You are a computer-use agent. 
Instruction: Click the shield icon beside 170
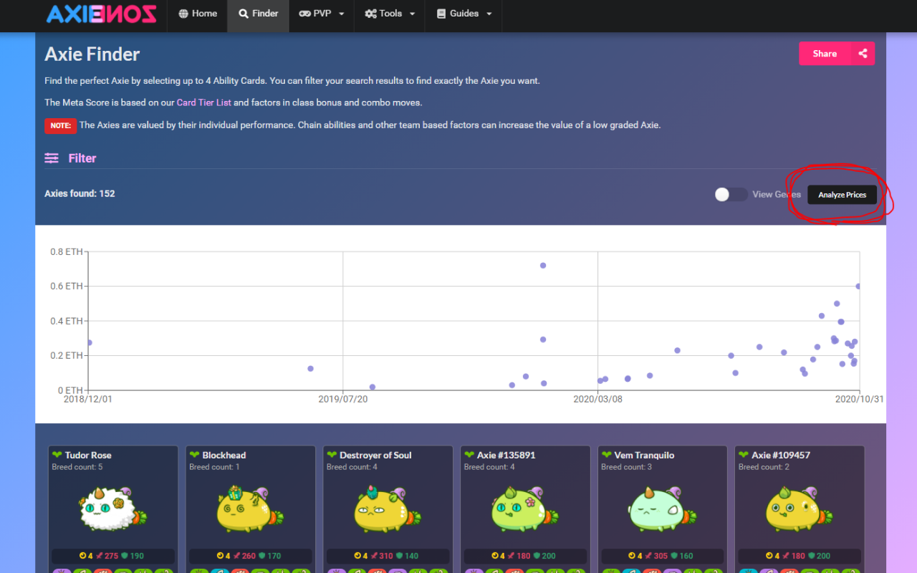tap(262, 556)
